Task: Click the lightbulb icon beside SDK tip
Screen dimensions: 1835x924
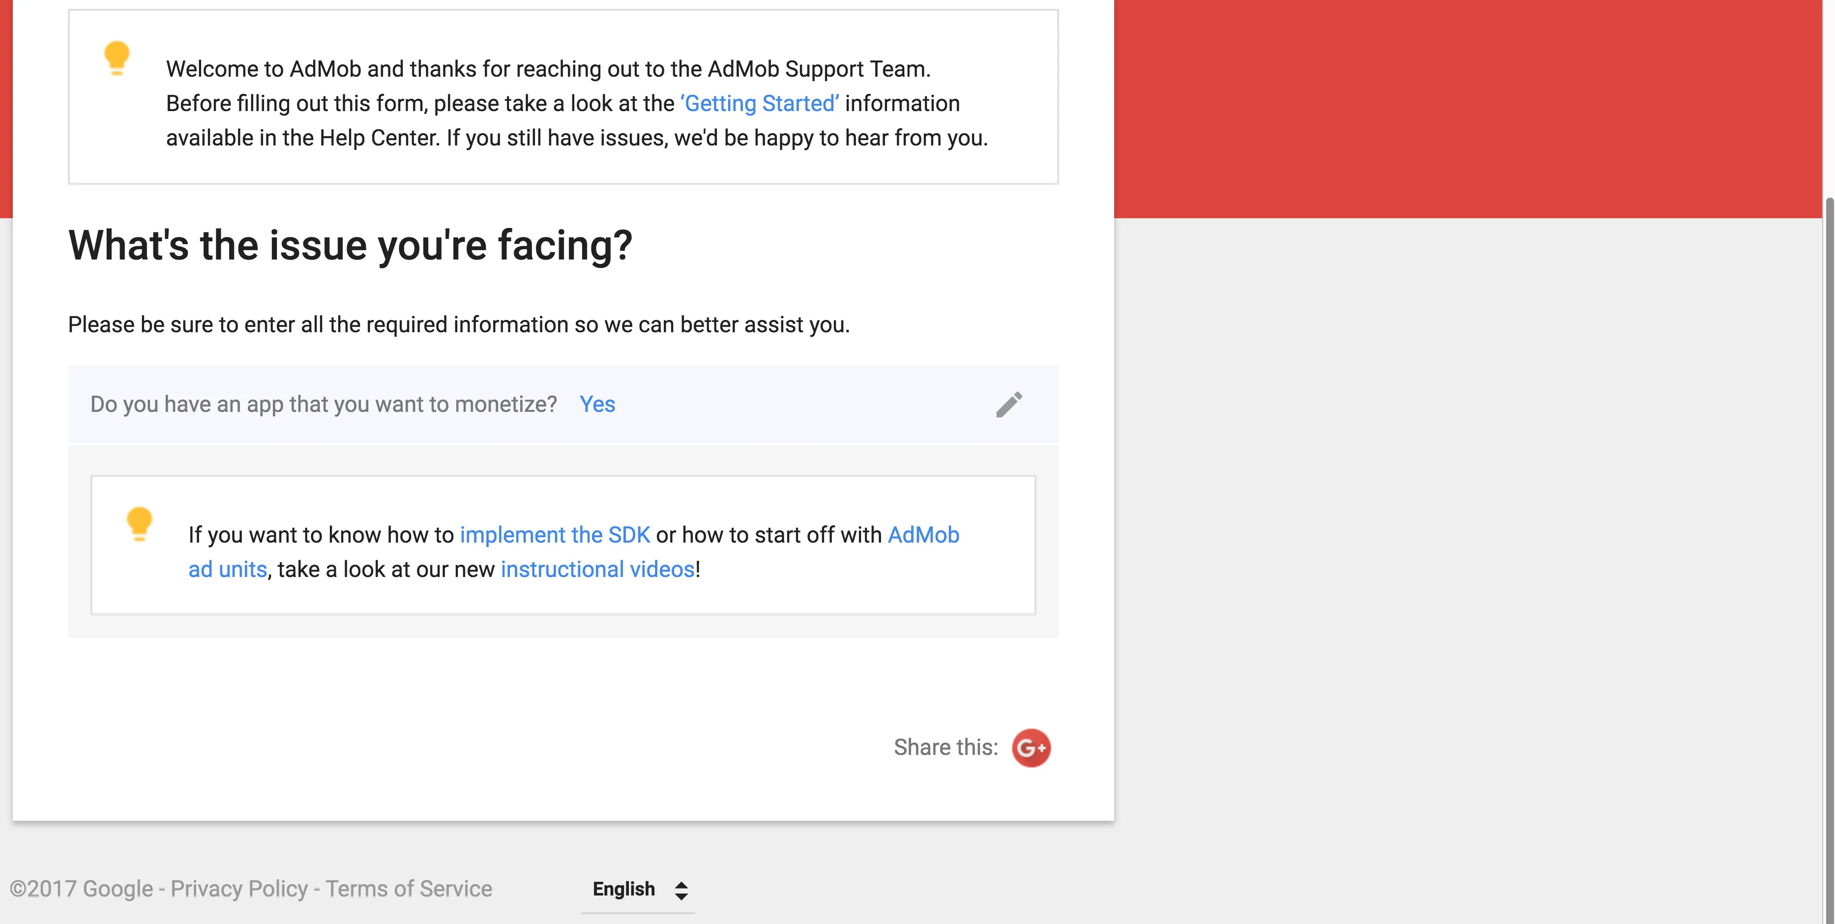Action: click(x=140, y=523)
